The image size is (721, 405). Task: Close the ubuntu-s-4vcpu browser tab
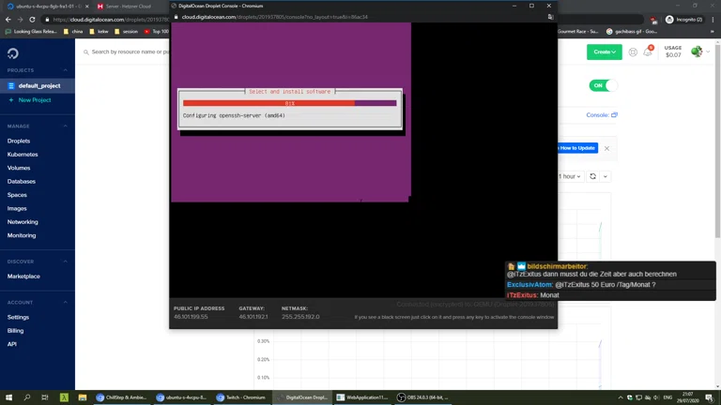tap(87, 7)
